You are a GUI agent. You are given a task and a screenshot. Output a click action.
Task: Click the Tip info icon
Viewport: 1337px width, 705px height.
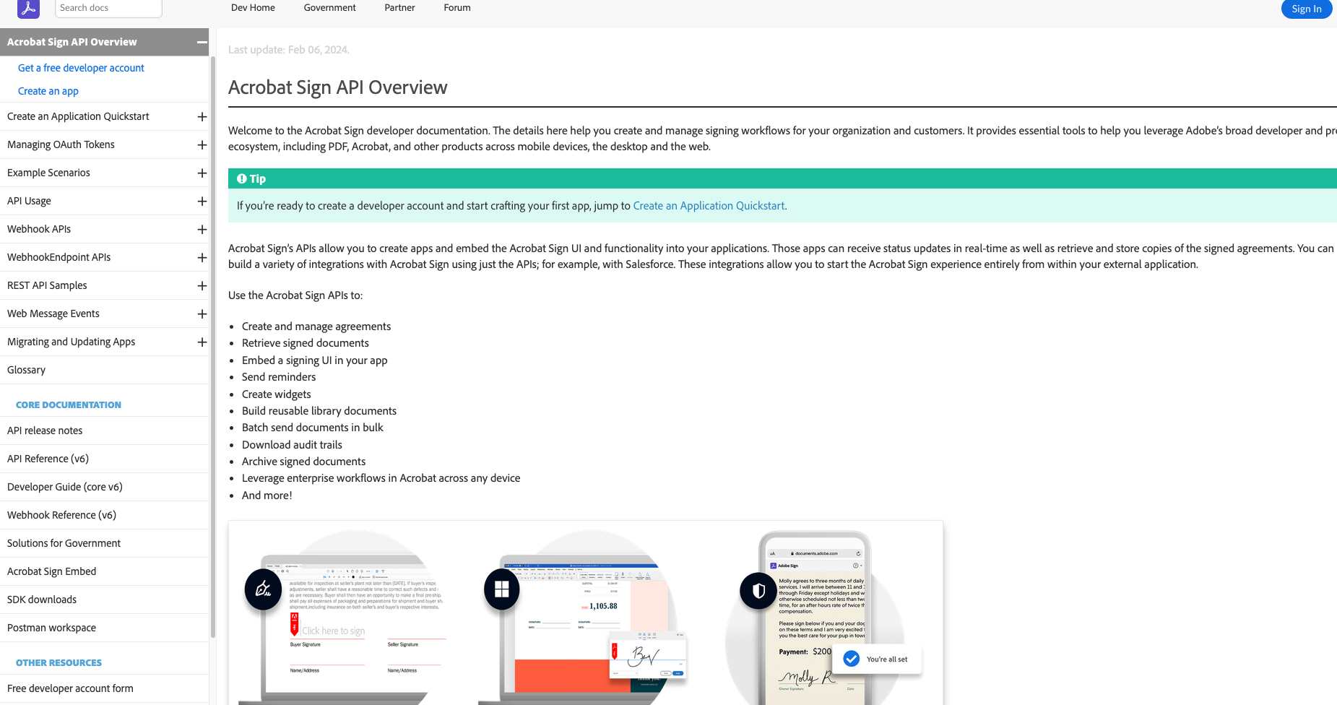[x=242, y=178]
